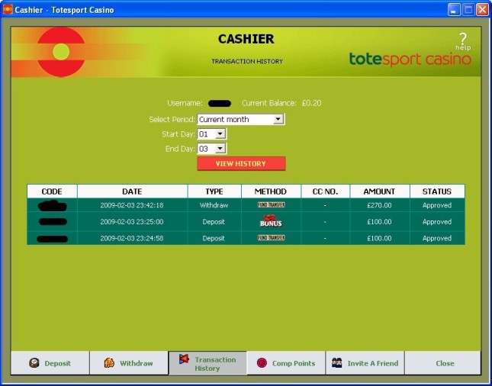Click the Withdraw type cell
The width and height of the screenshot is (492, 386).
click(x=214, y=205)
